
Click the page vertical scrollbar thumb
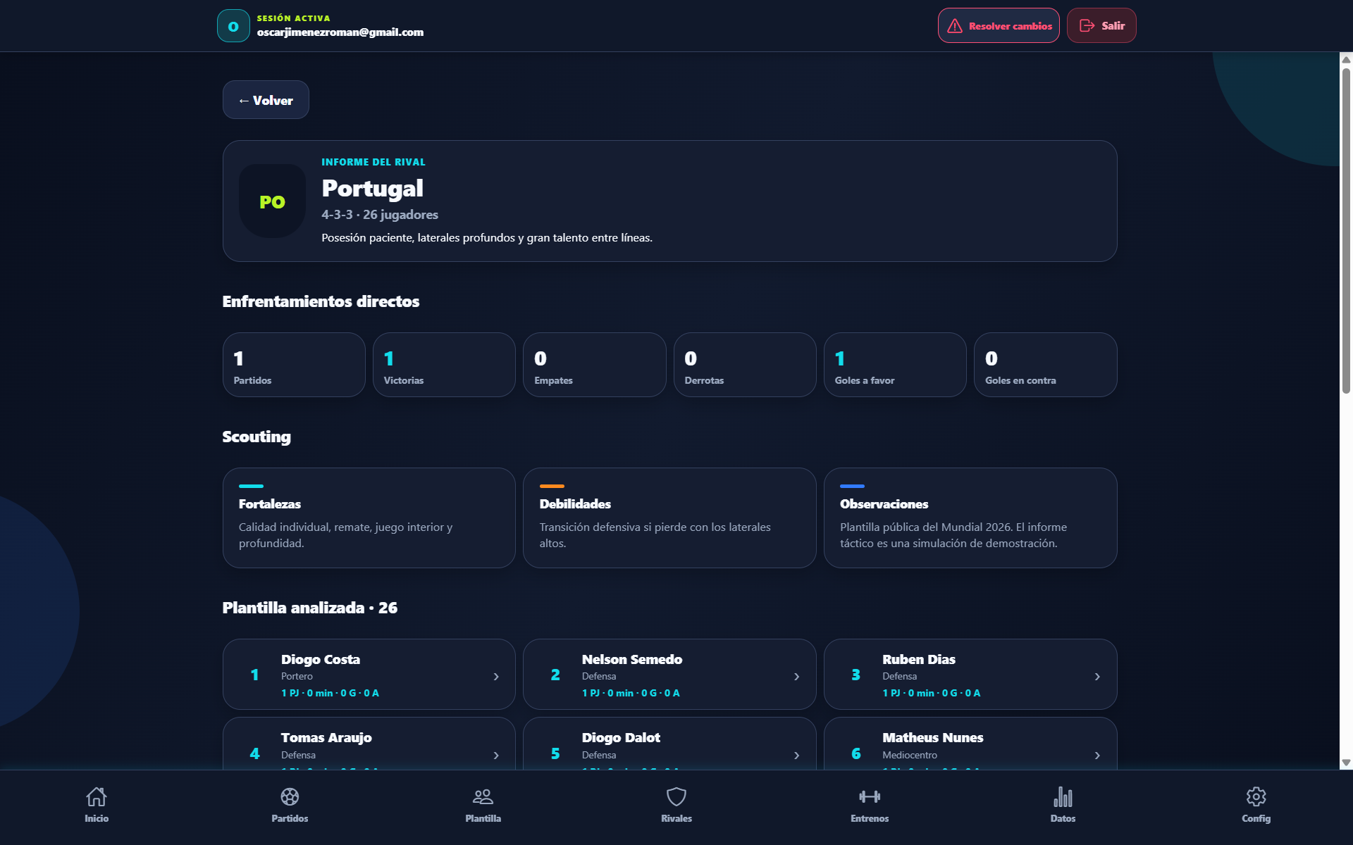coord(1346,230)
